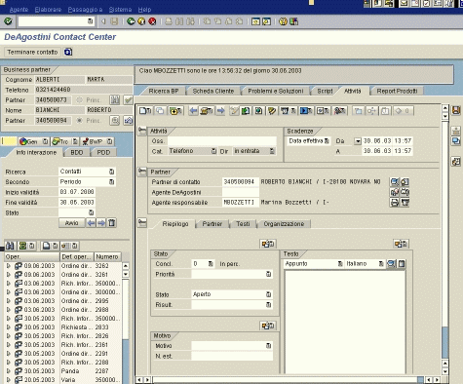
Task: Click the green Enter checkmark icon
Action: pyautogui.click(x=8, y=21)
